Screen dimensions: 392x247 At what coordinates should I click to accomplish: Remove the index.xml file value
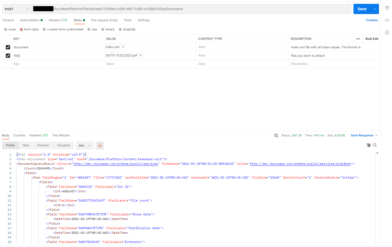tap(123, 47)
